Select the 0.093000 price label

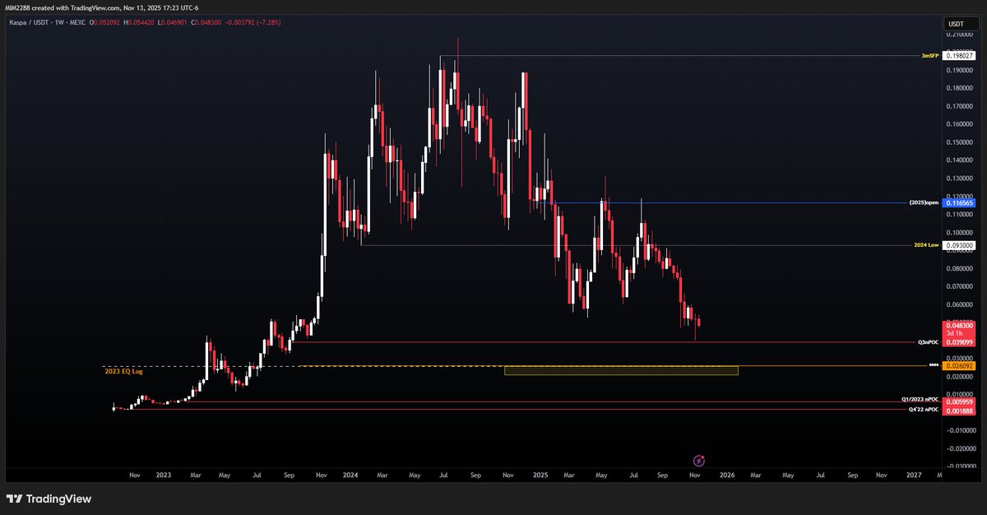pos(958,245)
